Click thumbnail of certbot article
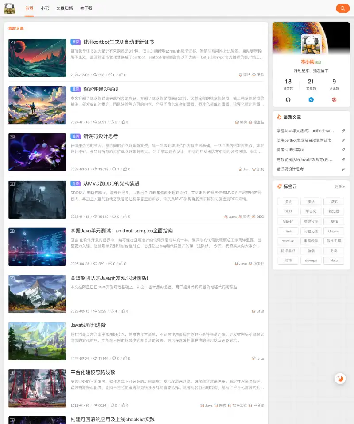Screen dimensions: 354x424 point(37,58)
